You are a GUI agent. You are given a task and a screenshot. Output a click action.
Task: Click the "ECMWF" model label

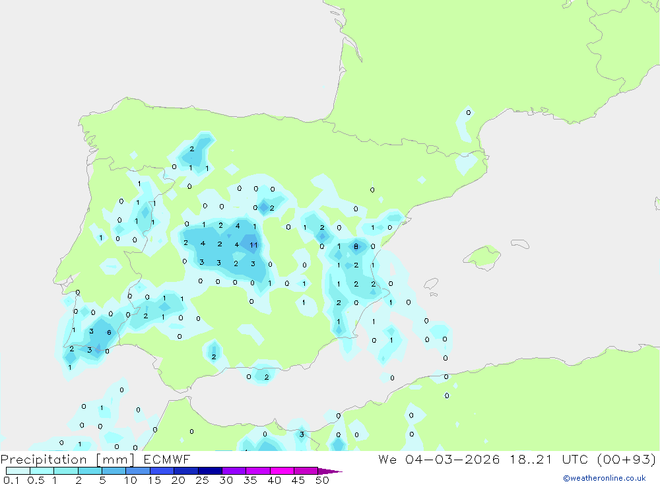point(167,460)
